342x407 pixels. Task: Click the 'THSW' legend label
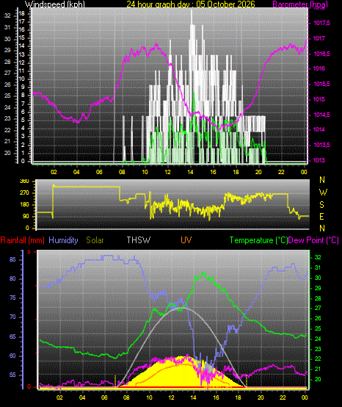[x=139, y=240]
